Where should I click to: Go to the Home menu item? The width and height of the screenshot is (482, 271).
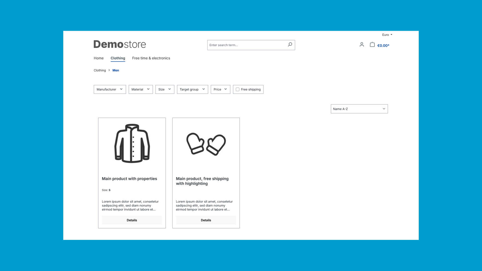[99, 58]
